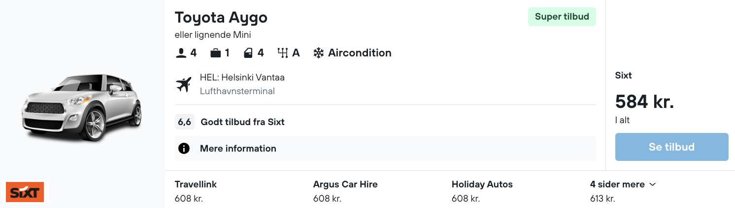The image size is (735, 208).
Task: Expand the 4 sider mere chevron
Action: pos(653,184)
